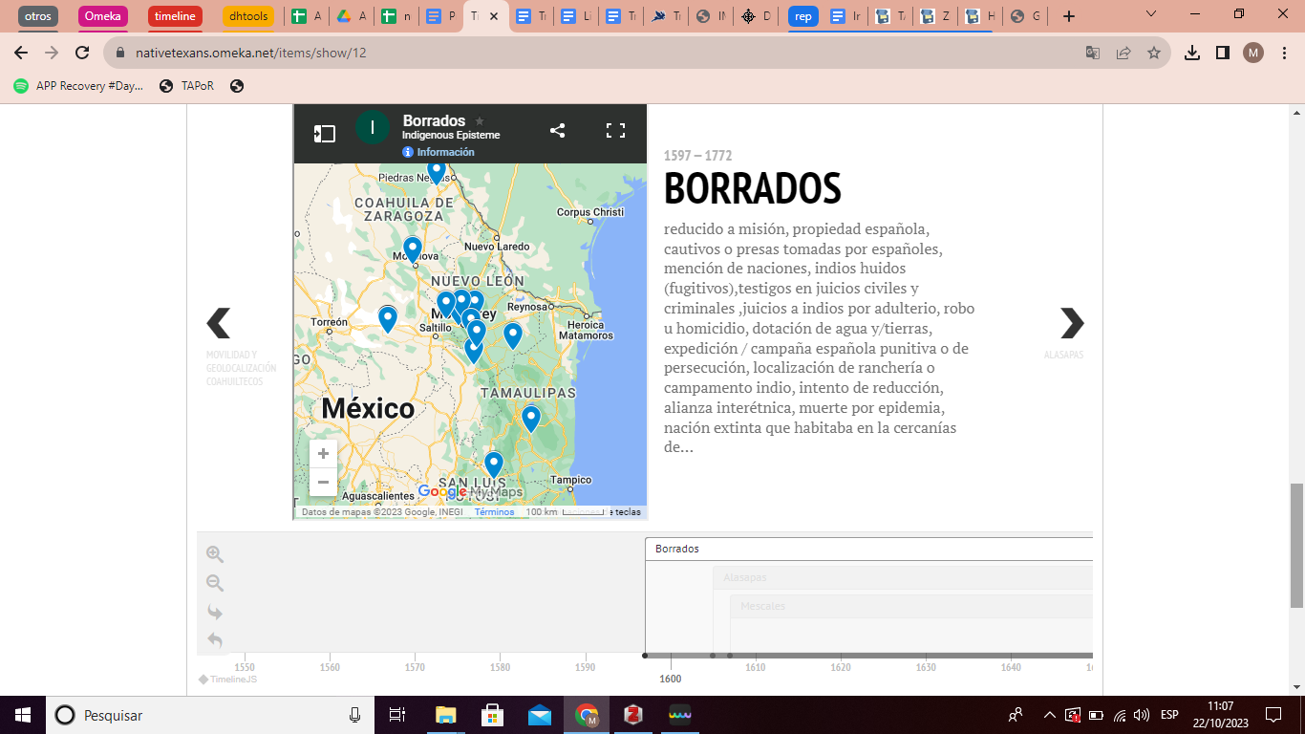This screenshot has height=734, width=1305.
Task: Open the Términos link on the map
Action: 494,512
